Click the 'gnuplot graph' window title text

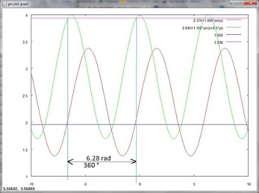pos(18,4)
